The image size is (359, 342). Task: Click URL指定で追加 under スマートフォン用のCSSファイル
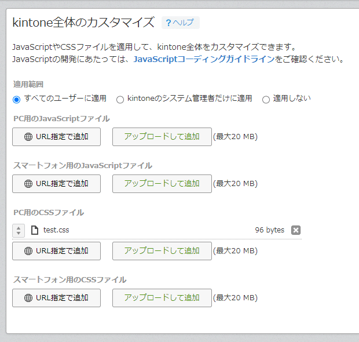(x=56, y=298)
